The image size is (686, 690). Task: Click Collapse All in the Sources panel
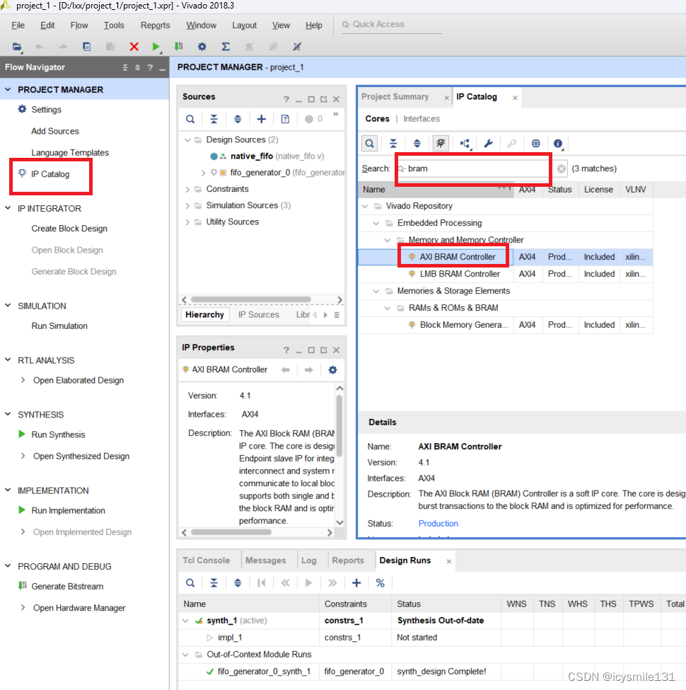coord(214,119)
